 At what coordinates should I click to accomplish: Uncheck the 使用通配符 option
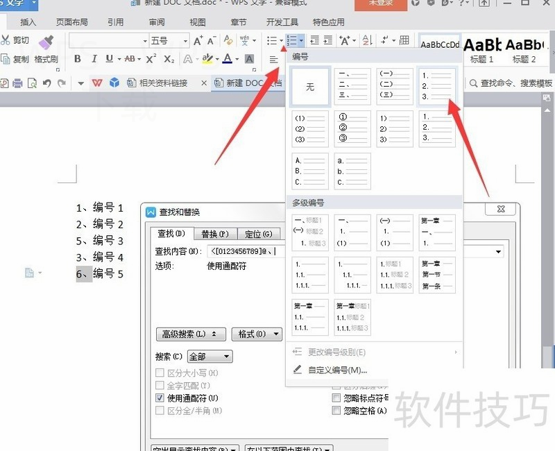coord(159,398)
